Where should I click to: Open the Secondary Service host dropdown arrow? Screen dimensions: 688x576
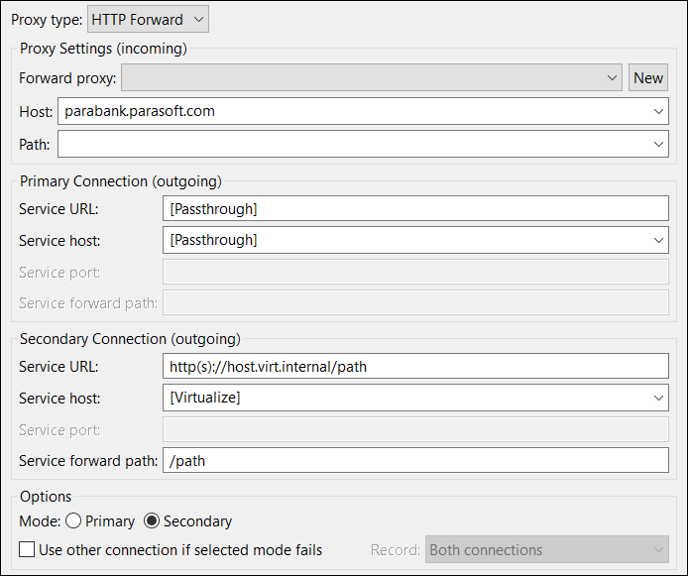658,398
